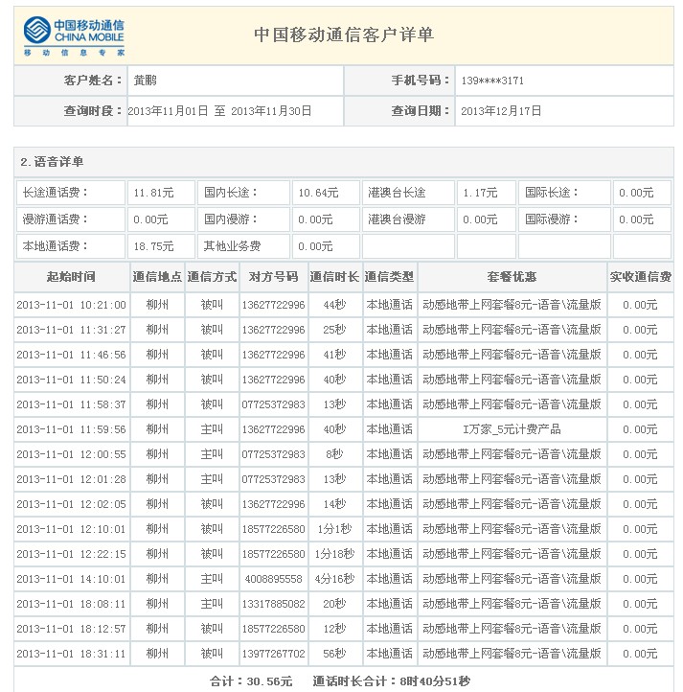Click the number 13977267702
The width and height of the screenshot is (683, 692).
point(274,654)
